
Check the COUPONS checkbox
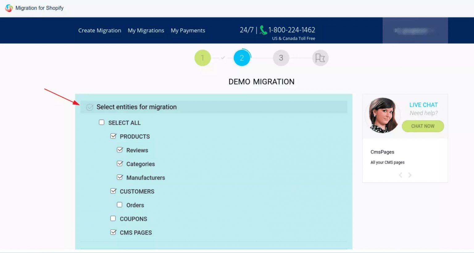[x=113, y=218]
